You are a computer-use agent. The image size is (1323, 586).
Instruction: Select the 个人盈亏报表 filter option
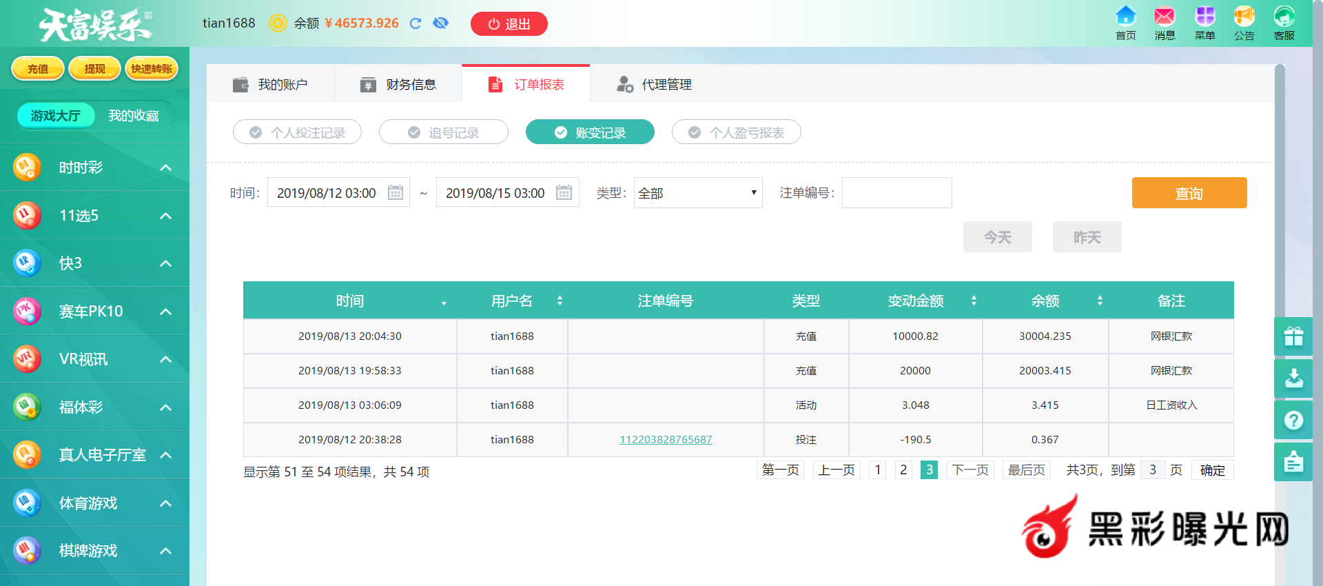point(736,132)
